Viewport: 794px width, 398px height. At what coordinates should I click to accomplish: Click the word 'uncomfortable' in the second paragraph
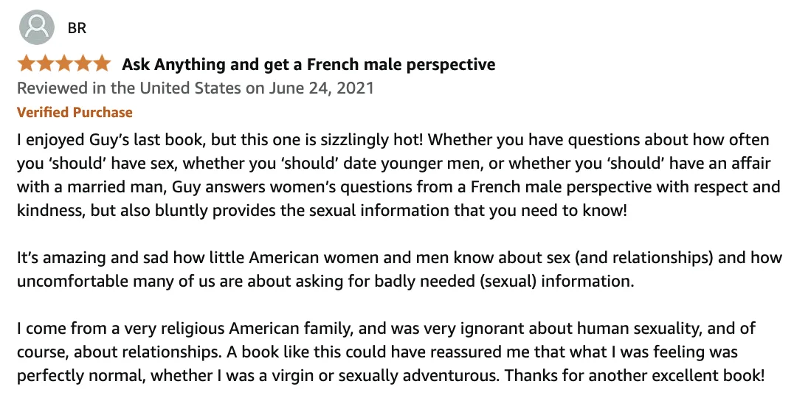click(72, 281)
